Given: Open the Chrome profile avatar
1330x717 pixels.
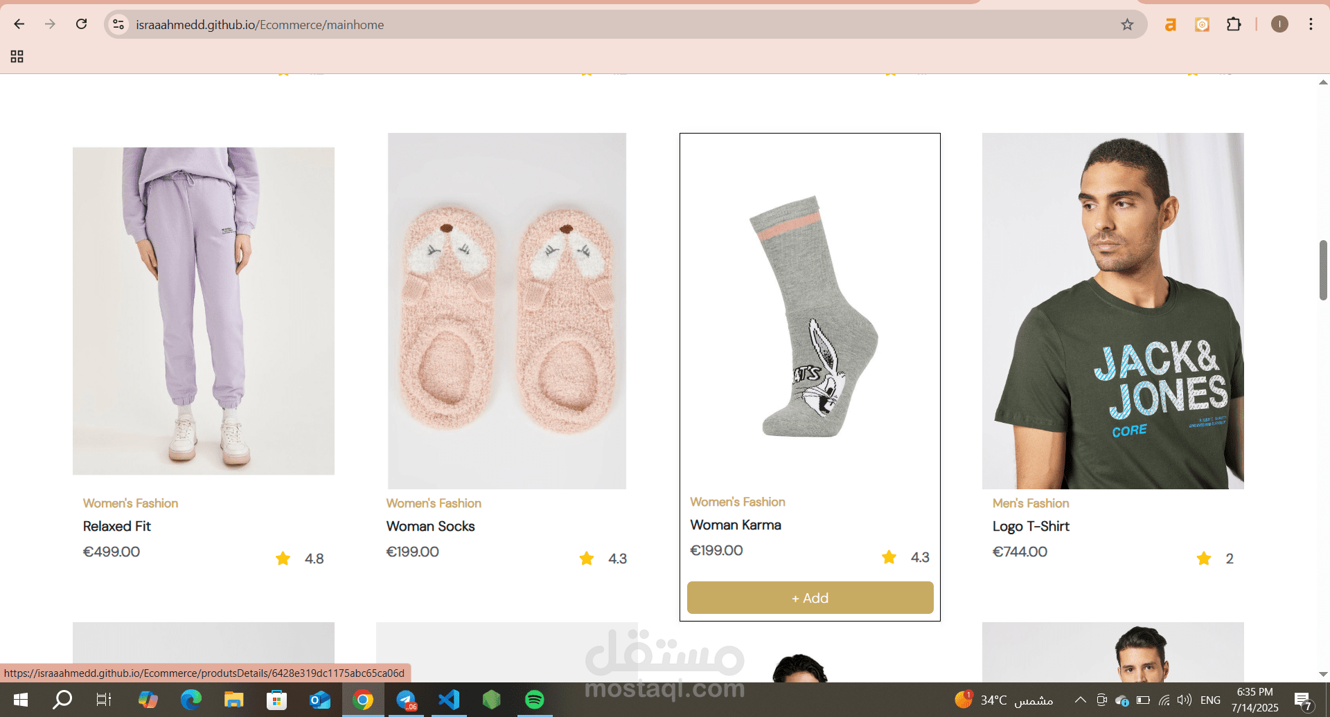Looking at the screenshot, I should 1279,25.
